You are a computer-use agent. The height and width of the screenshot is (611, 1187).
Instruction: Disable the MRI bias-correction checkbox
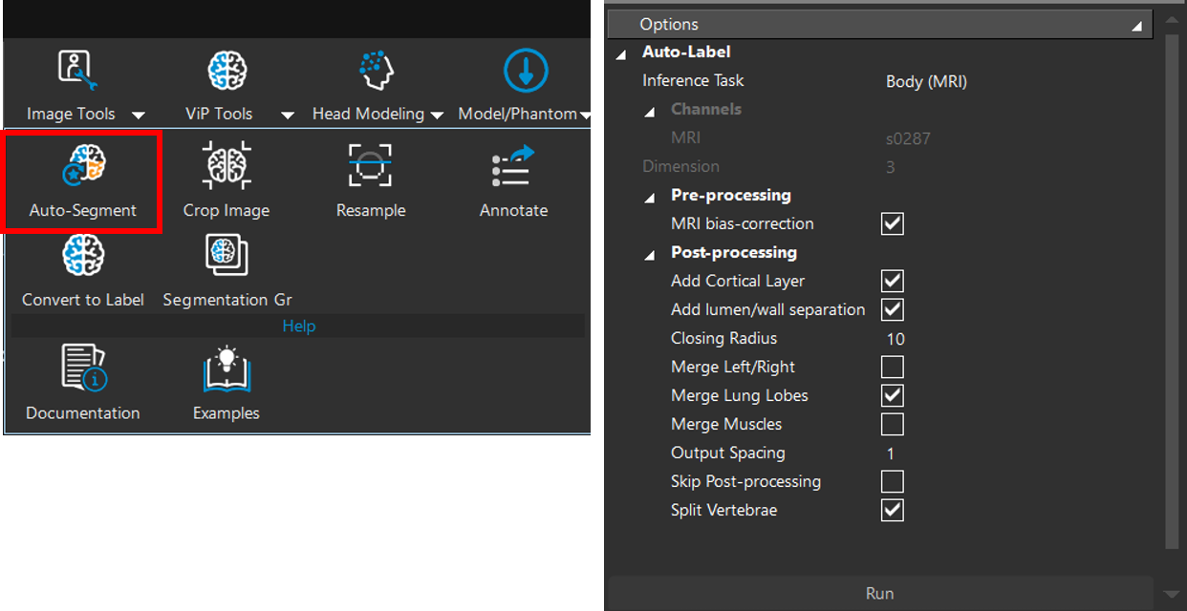pyautogui.click(x=892, y=223)
